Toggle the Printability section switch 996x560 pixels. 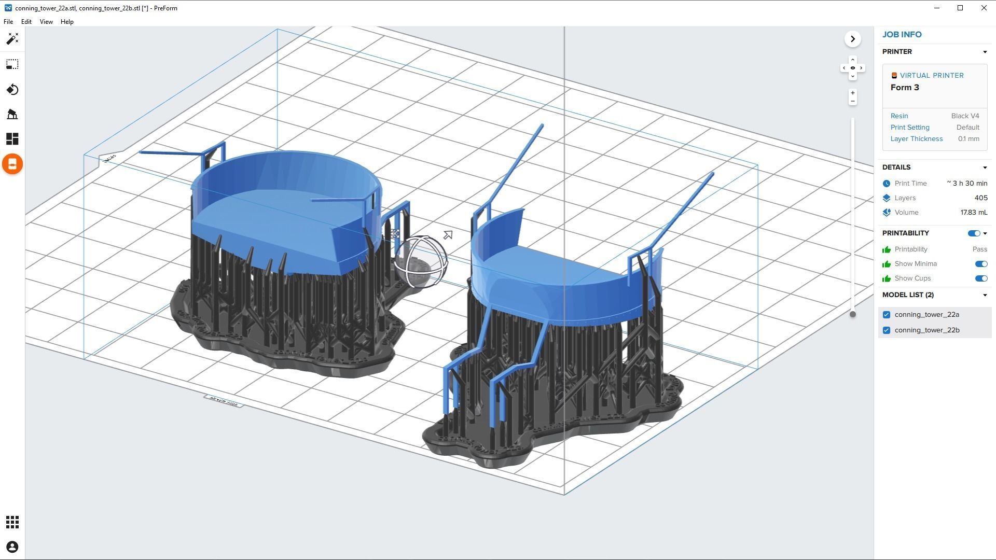974,233
